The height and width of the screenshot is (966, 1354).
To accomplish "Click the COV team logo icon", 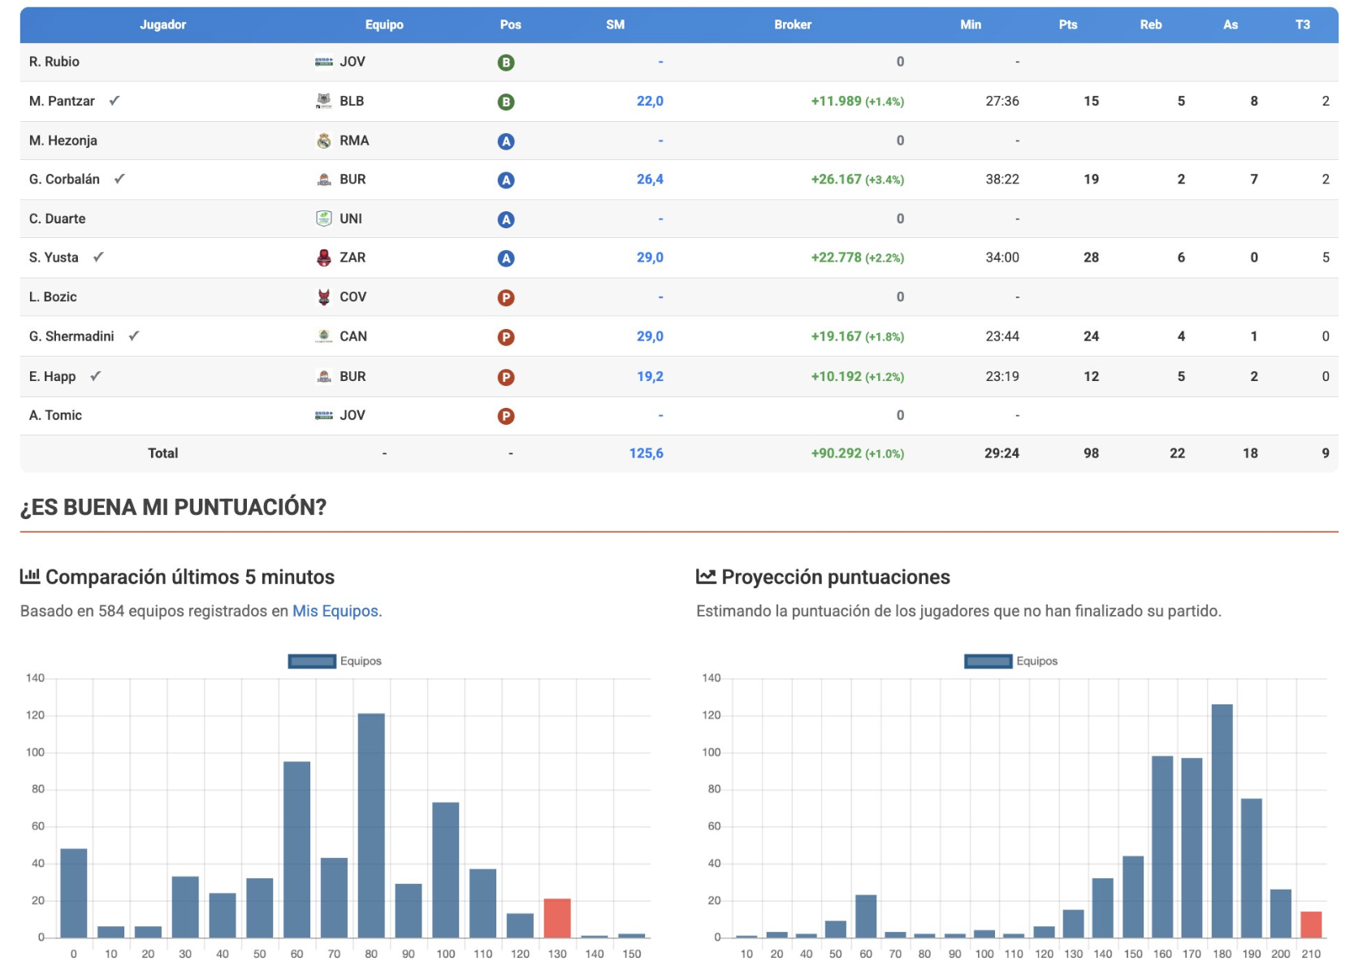I will (x=323, y=297).
